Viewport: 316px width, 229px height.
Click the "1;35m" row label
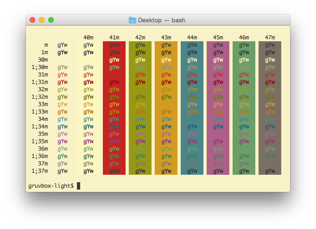[40, 141]
